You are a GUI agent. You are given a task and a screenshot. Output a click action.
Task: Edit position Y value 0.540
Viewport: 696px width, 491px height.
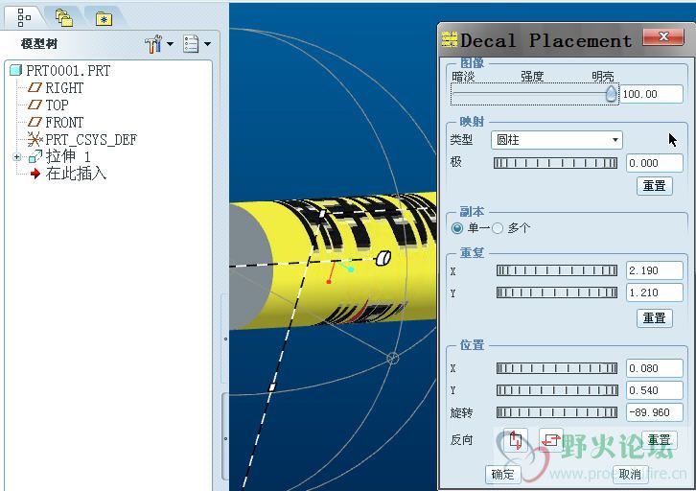point(654,390)
